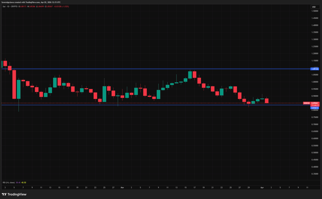The width and height of the screenshot is (322, 199).
Task: Select the blue horizontal line at 1.09126
Action: point(156,69)
